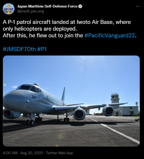Open the #P1 hashtag
This screenshot has width=144, height=159.
pos(42,49)
